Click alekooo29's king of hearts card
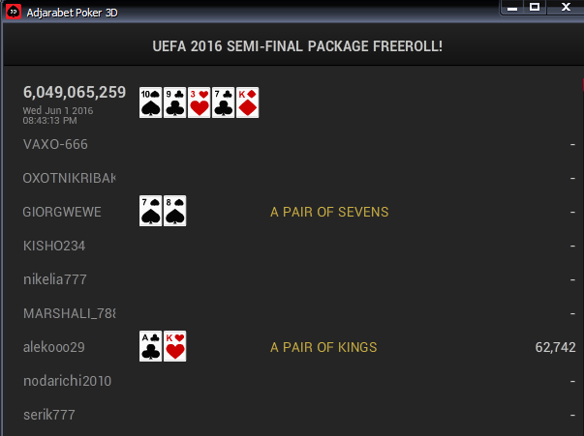 (174, 347)
